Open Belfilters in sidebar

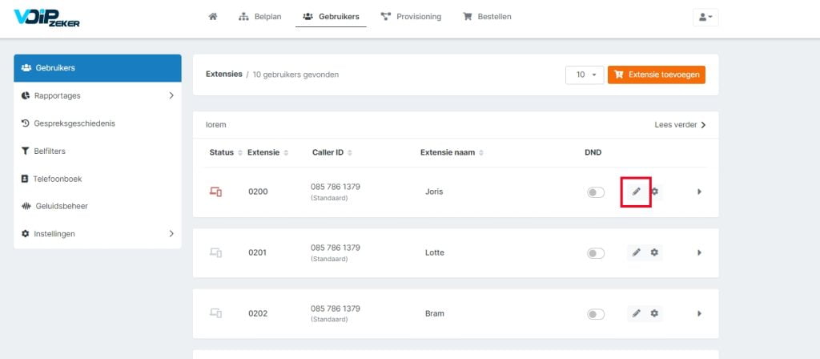click(97, 151)
